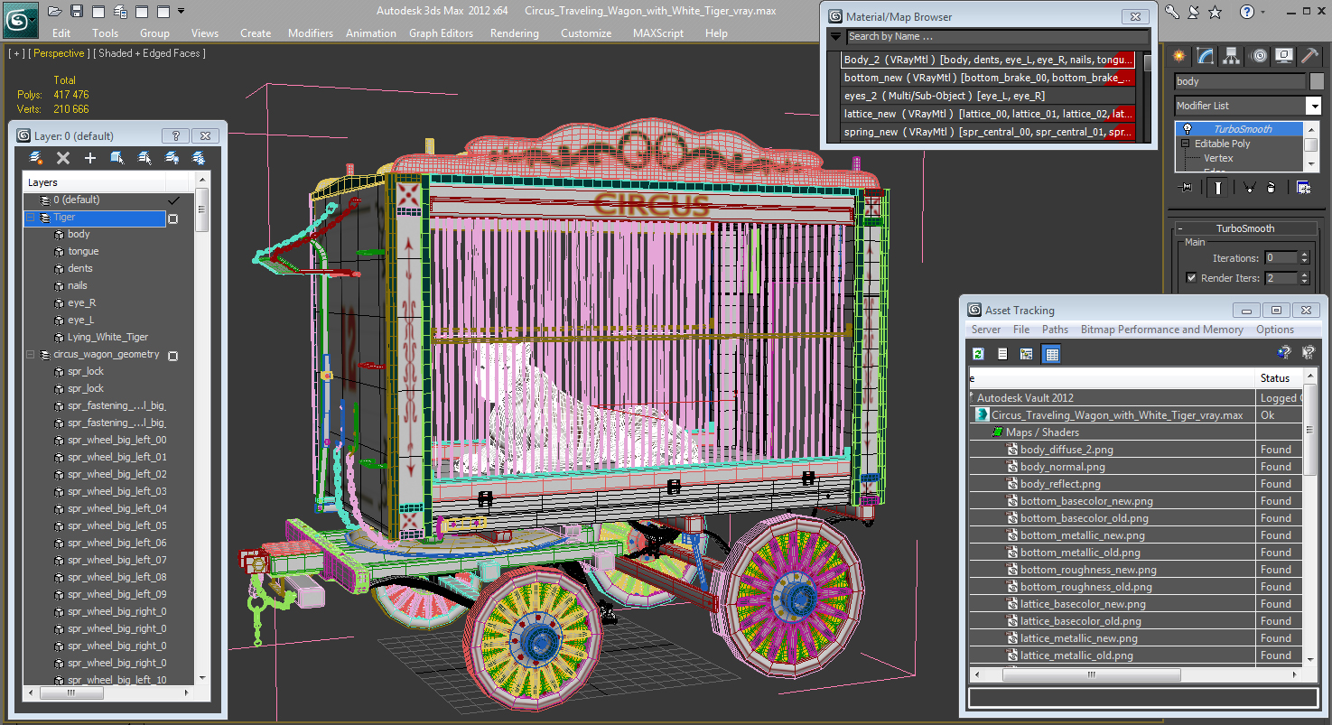Click the Layer dialog help ? button
The height and width of the screenshot is (725, 1332).
pos(175,136)
